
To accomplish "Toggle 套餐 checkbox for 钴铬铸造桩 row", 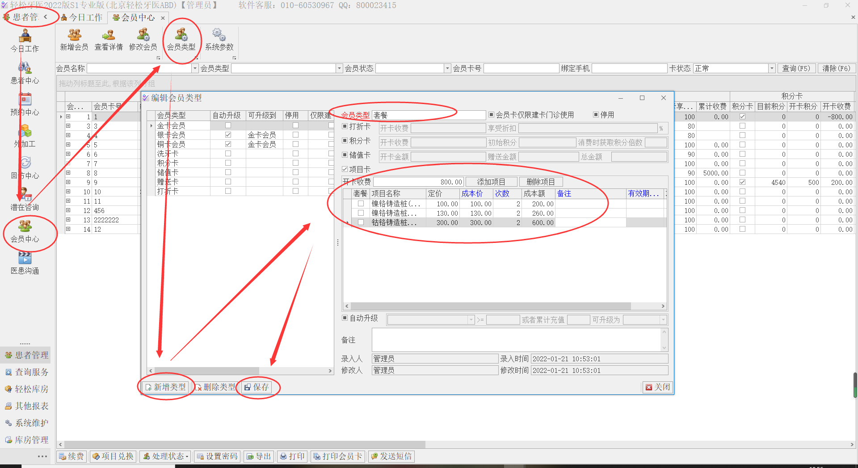I will coord(361,222).
